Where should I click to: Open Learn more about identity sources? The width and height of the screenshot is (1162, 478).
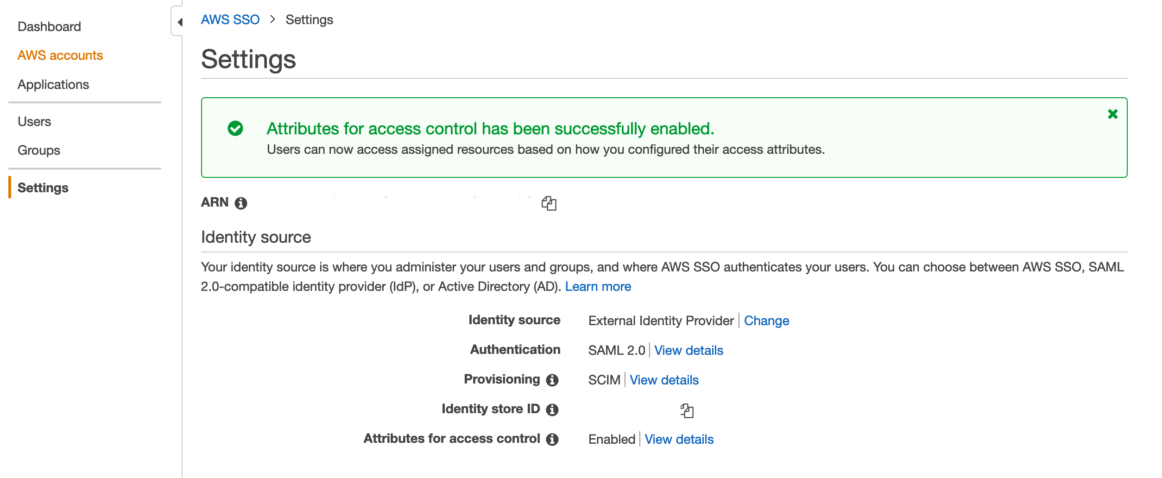[x=599, y=286]
